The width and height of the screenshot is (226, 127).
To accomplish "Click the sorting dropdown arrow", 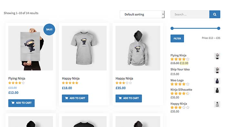I will click(163, 14).
